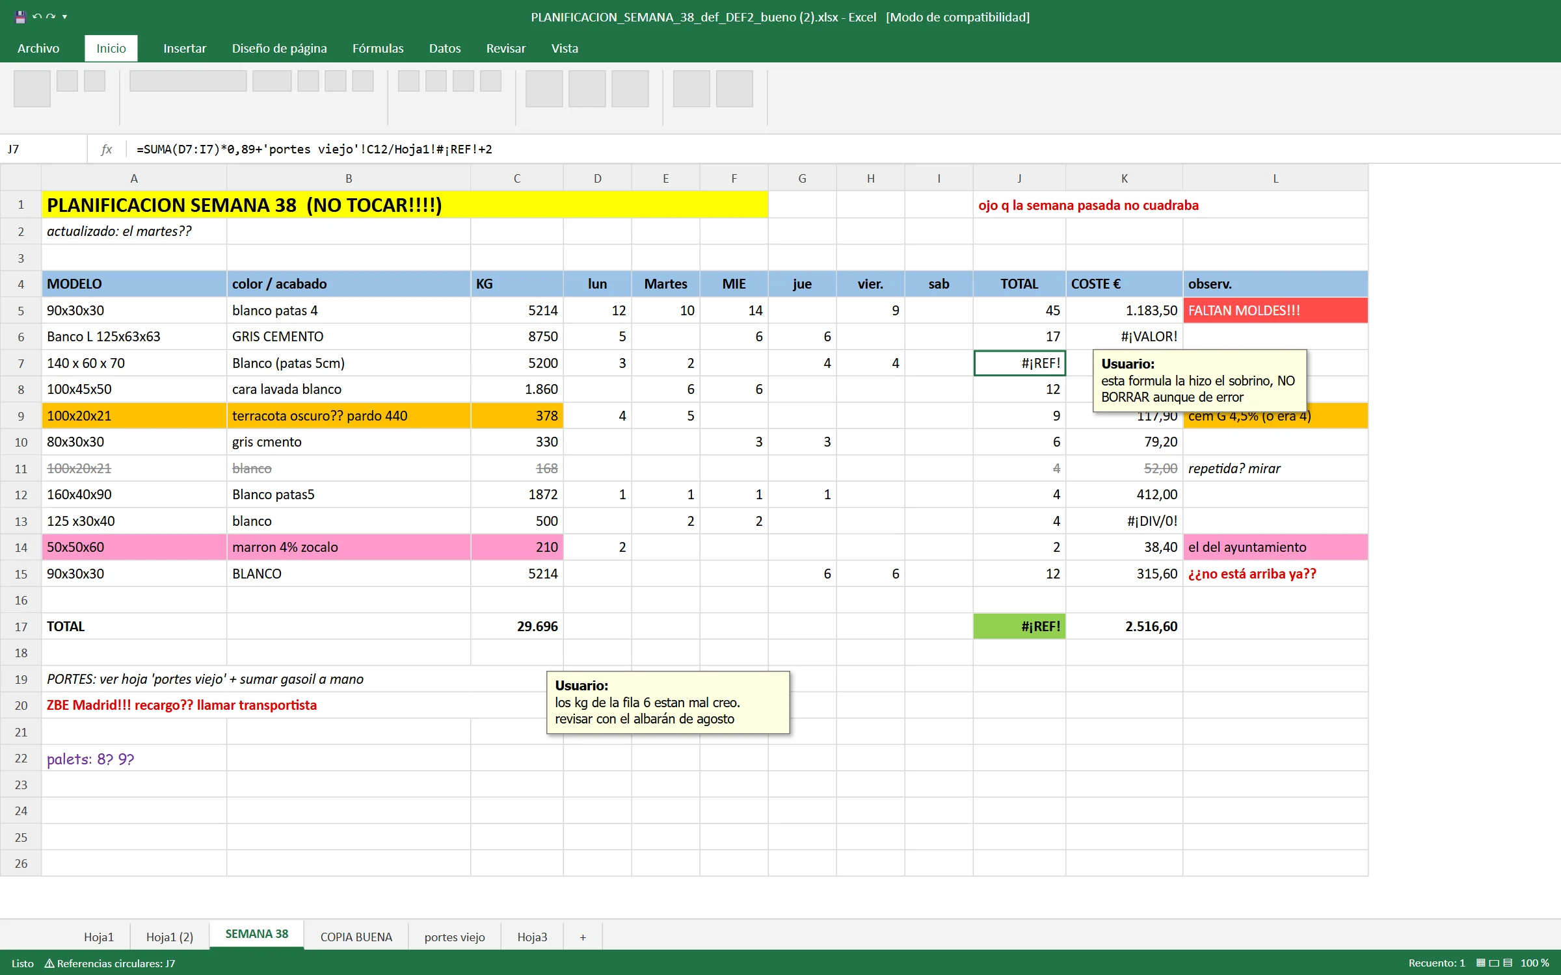The height and width of the screenshot is (975, 1561).
Task: Switch to the Fórmulas tab
Action: 378,48
